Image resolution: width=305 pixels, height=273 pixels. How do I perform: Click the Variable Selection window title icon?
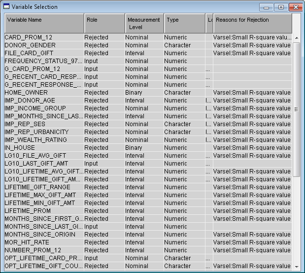(6, 6)
